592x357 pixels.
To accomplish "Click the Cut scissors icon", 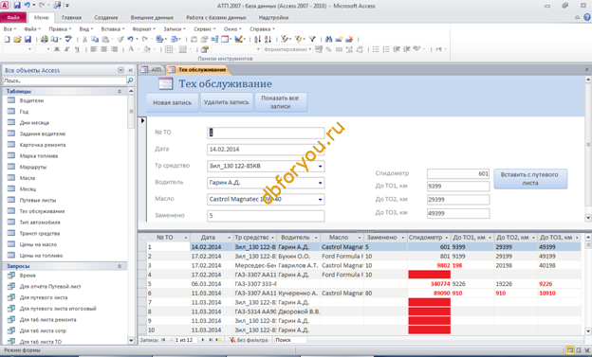I will [84, 39].
